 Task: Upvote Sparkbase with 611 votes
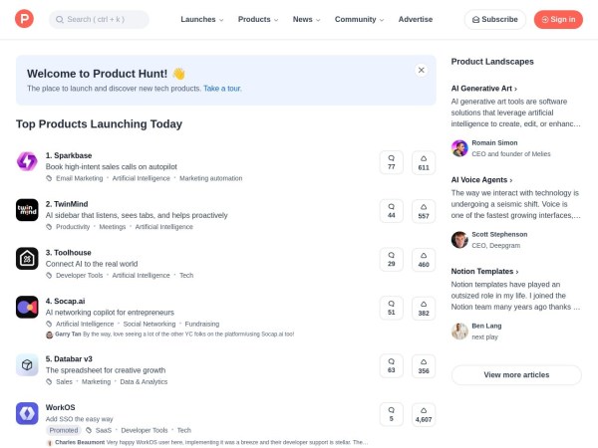pyautogui.click(x=424, y=162)
